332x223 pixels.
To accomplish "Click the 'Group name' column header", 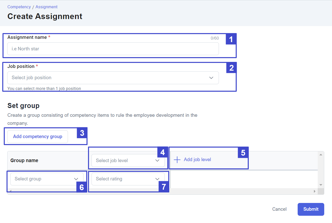I will pyautogui.click(x=24, y=161).
